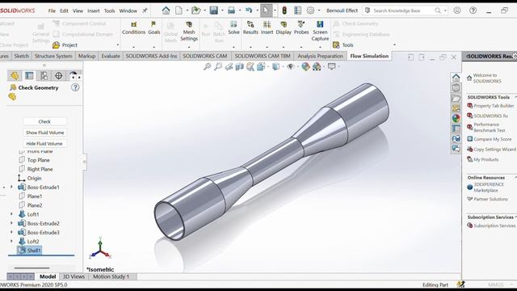Expand the Loft2 feature
Screen dimensions: 517x291
tap(11, 242)
